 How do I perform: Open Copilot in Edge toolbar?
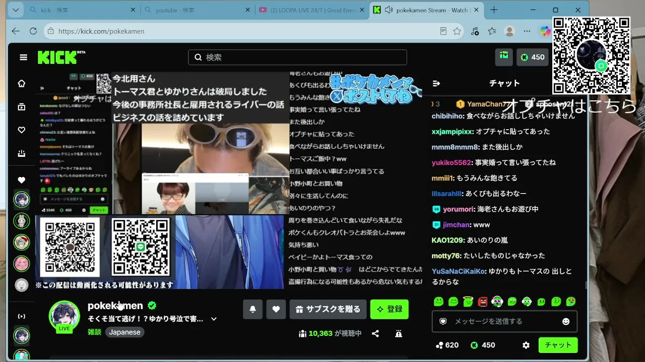545,31
